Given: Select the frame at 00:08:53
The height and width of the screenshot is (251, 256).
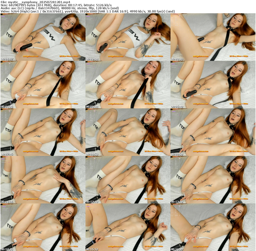Looking at the screenshot, I should 128,132.
